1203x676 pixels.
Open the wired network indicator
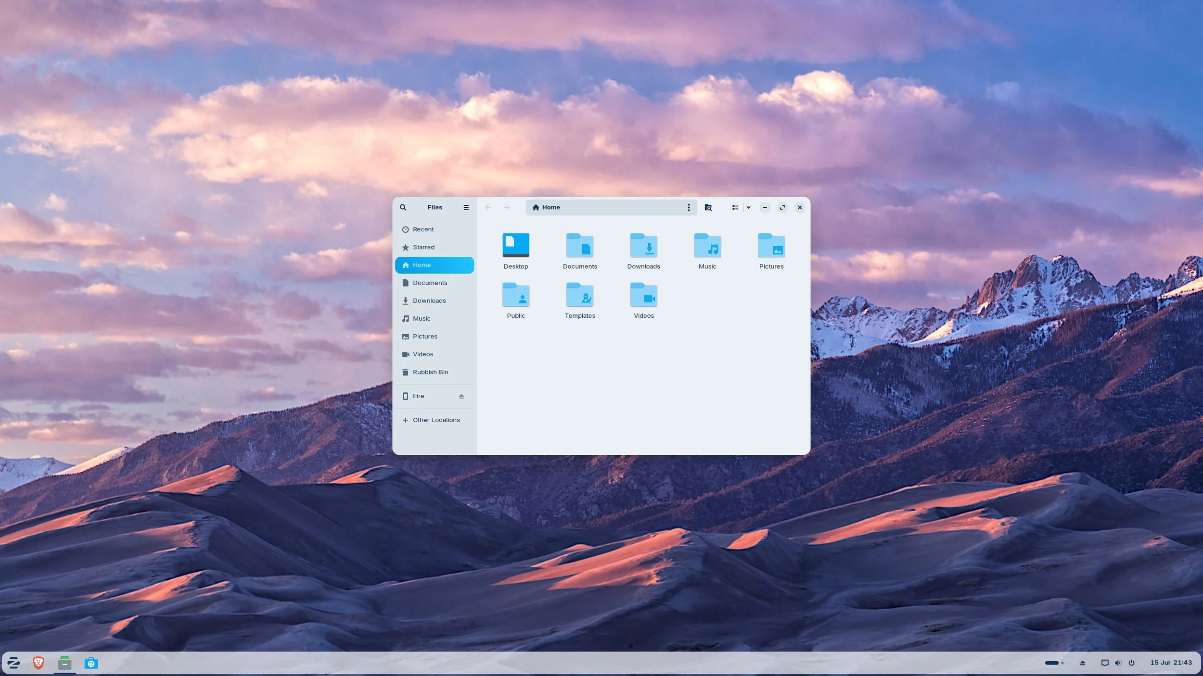click(x=1105, y=663)
